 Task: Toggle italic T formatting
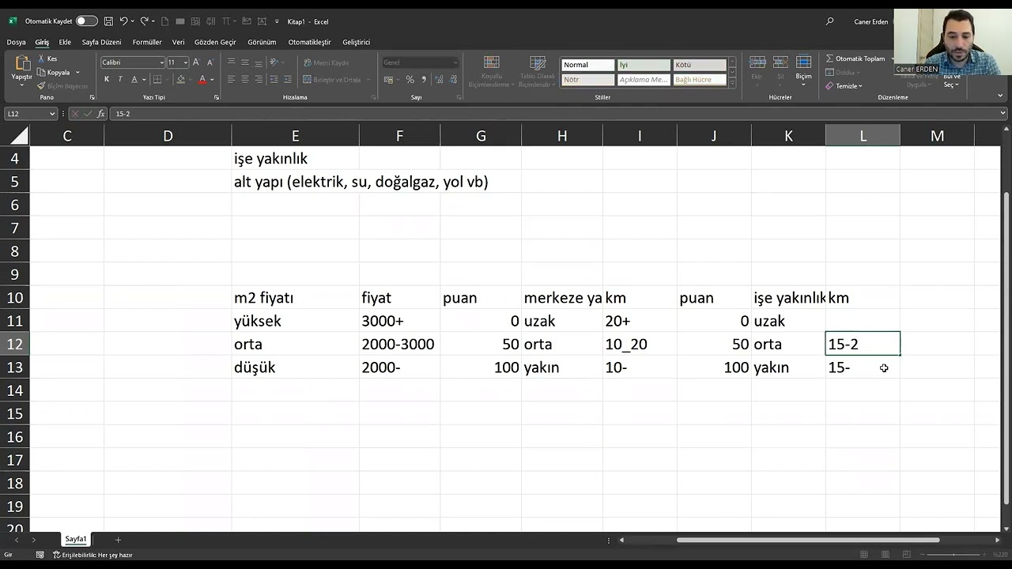(x=120, y=79)
